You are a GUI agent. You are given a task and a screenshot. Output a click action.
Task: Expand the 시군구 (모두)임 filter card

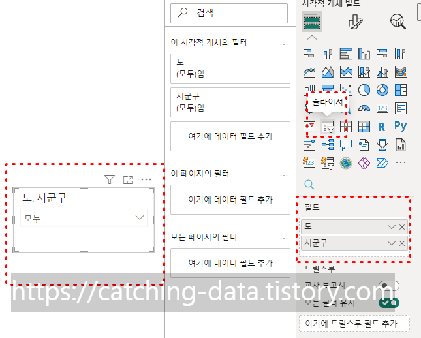(x=230, y=102)
